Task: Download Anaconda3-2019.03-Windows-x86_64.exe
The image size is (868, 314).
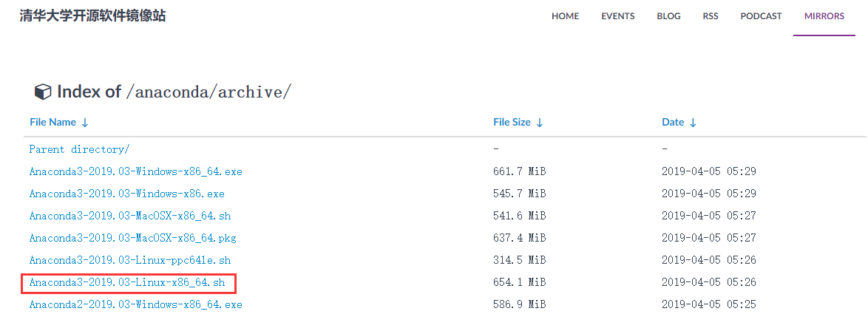Action: point(135,171)
